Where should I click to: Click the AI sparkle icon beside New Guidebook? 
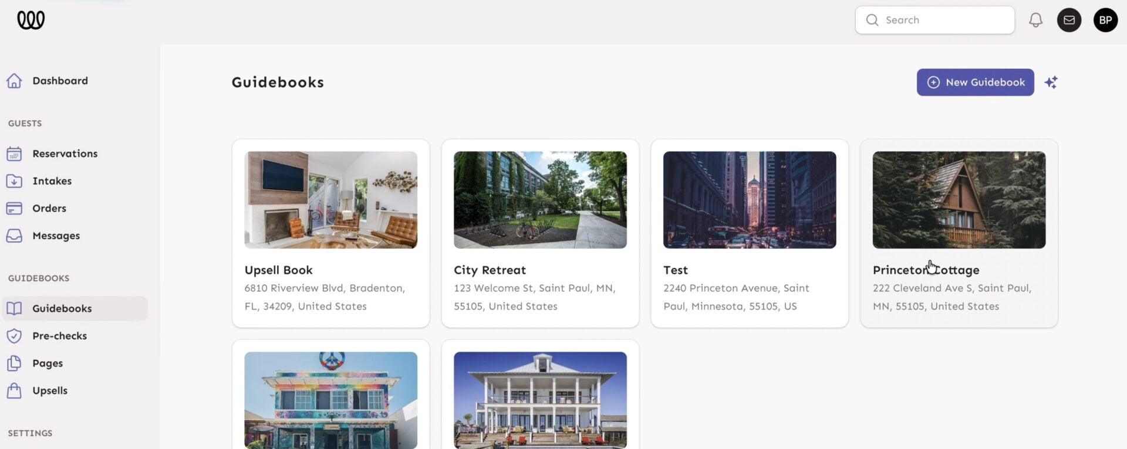tap(1051, 83)
